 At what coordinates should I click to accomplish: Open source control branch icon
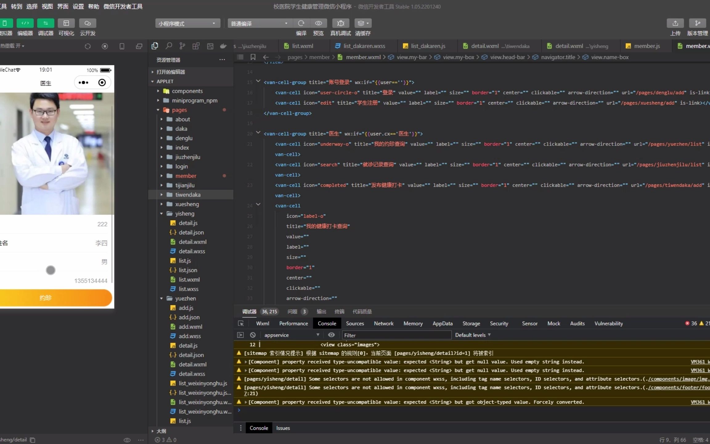[182, 46]
